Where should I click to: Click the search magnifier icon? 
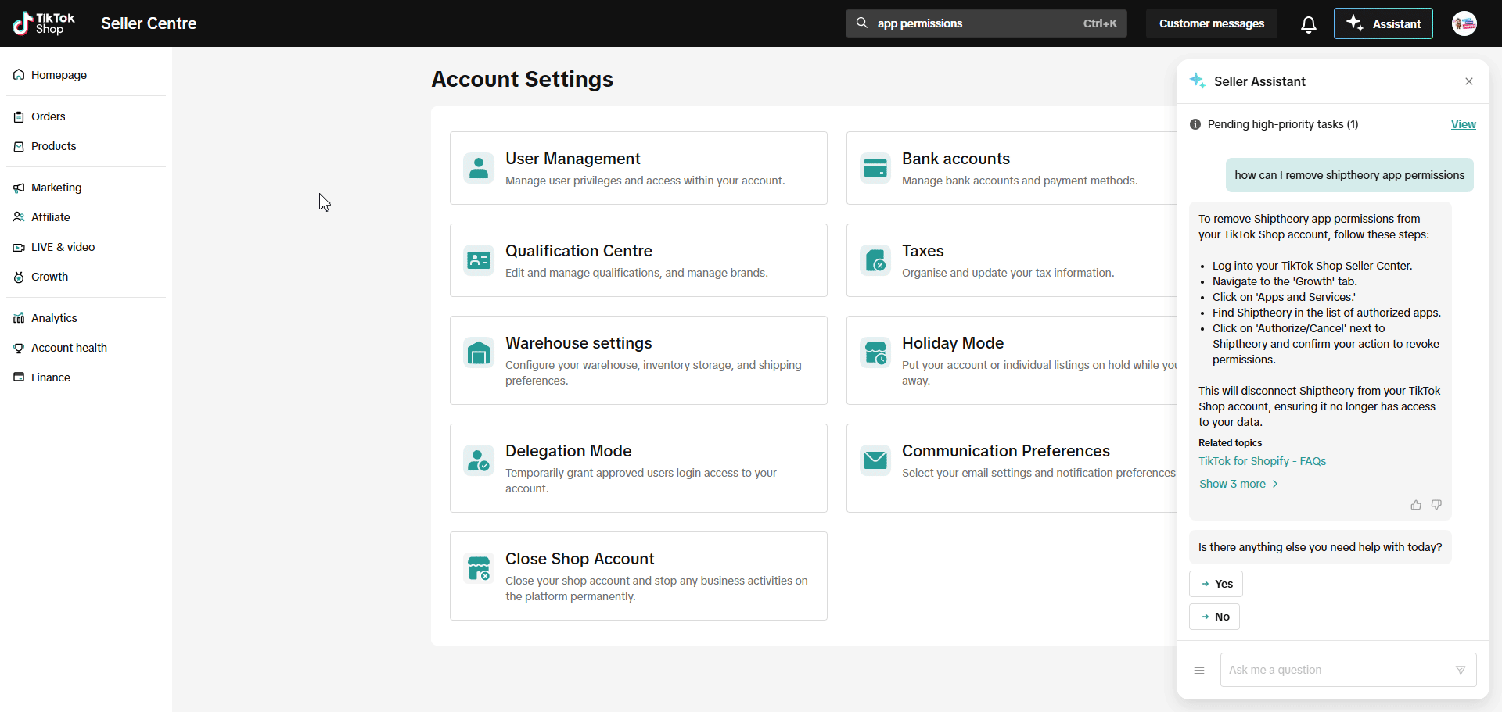coord(862,23)
